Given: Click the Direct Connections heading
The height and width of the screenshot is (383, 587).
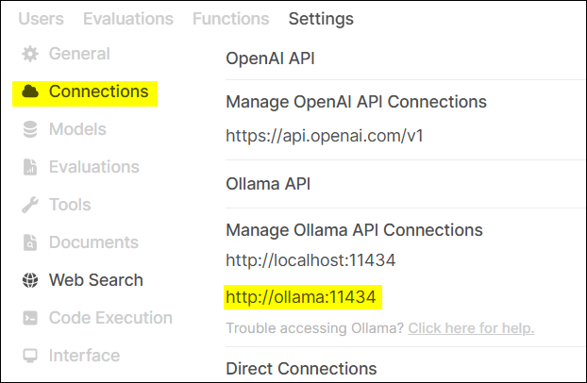Looking at the screenshot, I should coord(301,368).
